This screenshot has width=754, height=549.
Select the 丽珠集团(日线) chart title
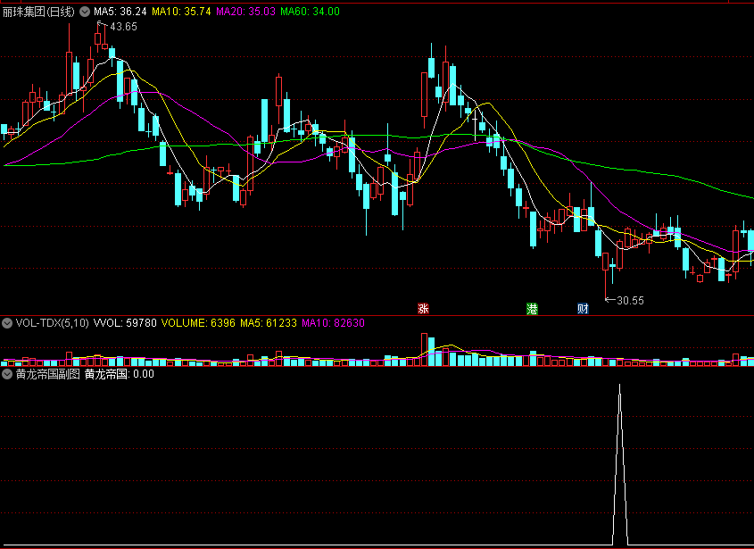pyautogui.click(x=38, y=12)
